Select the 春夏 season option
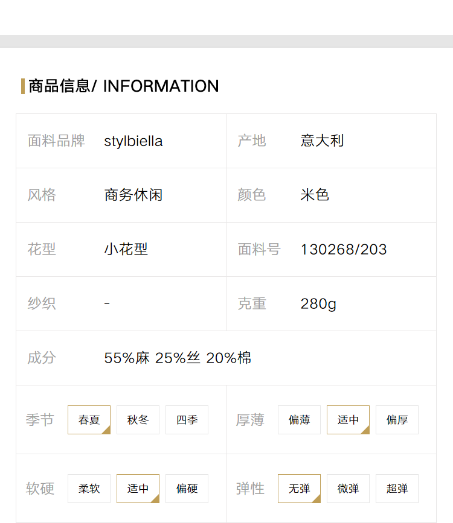453x523 pixels. pos(89,420)
